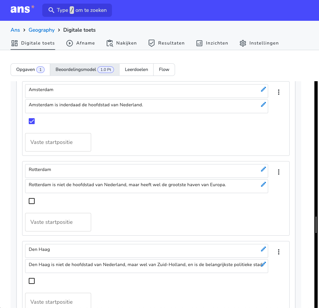Screen dimensions: 319x308
Task: Check the Rotterdam correct-answer checkbox
Action: [x=32, y=201]
